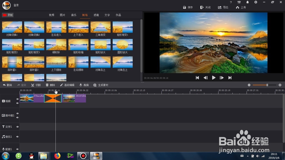Open the settings gear icon
285x160 pixels.
256,2
